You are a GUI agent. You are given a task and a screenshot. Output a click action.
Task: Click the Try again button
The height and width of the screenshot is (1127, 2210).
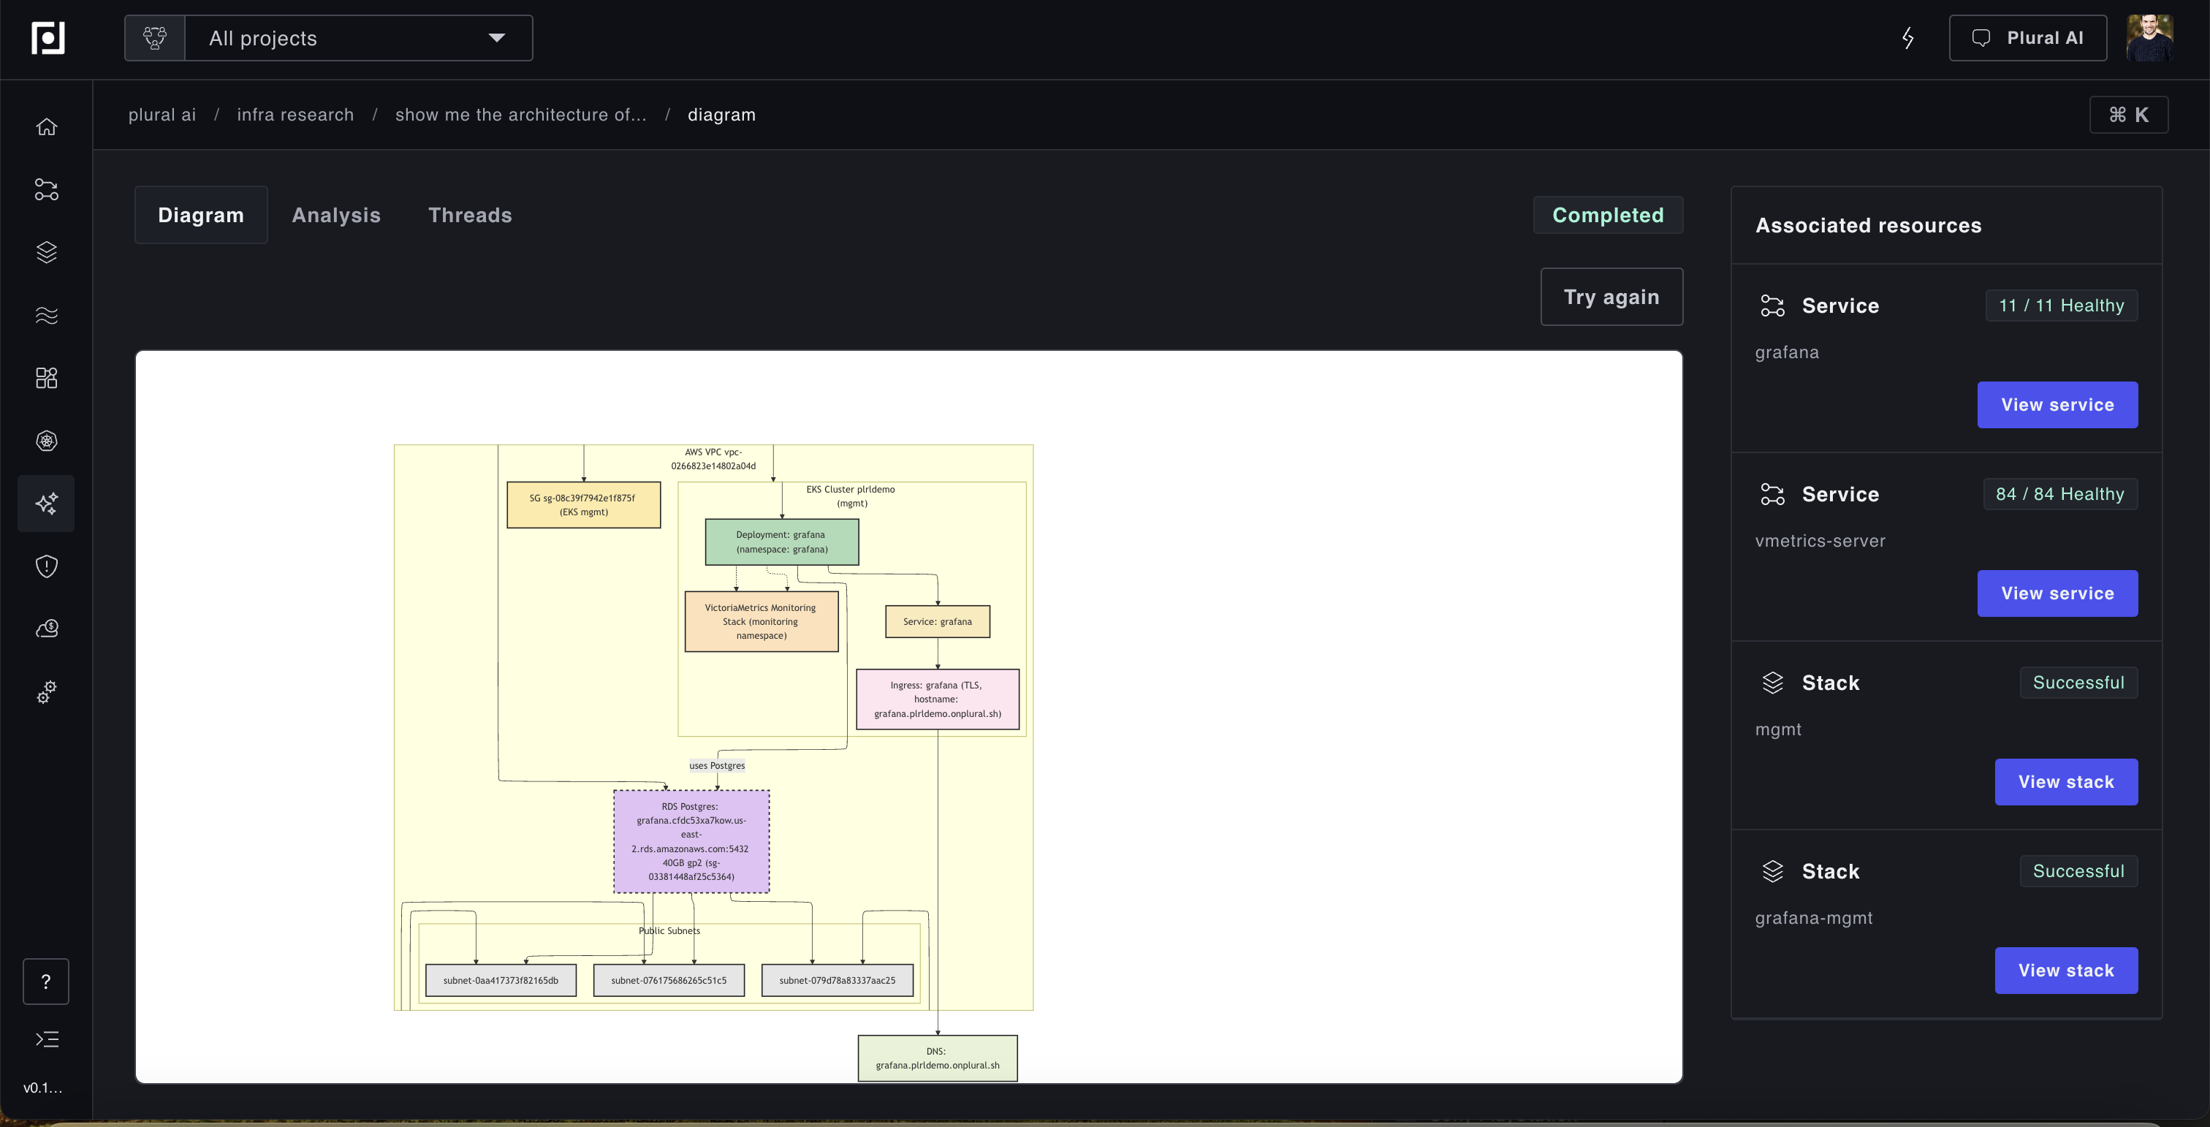[x=1610, y=297]
